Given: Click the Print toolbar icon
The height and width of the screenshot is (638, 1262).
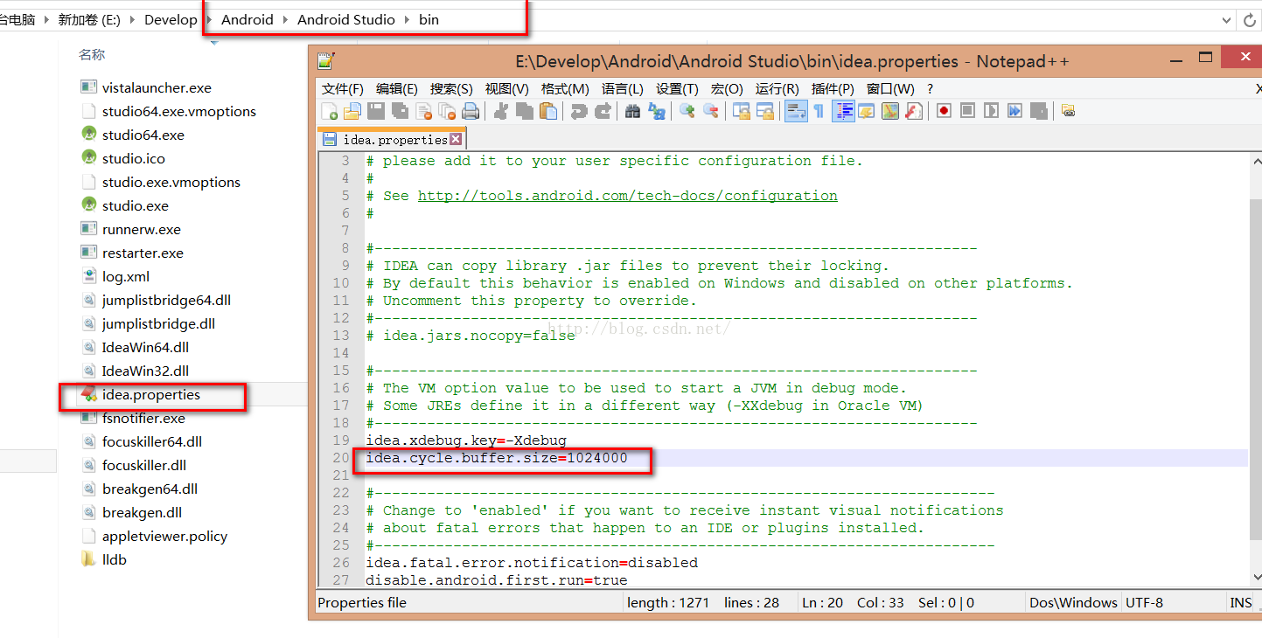Looking at the screenshot, I should pyautogui.click(x=471, y=111).
